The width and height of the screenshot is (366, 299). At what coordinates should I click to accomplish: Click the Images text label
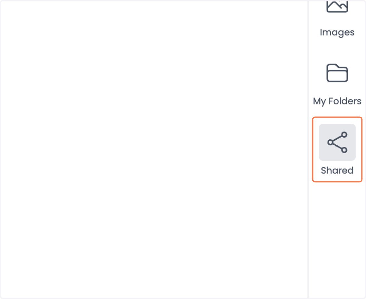(x=337, y=32)
